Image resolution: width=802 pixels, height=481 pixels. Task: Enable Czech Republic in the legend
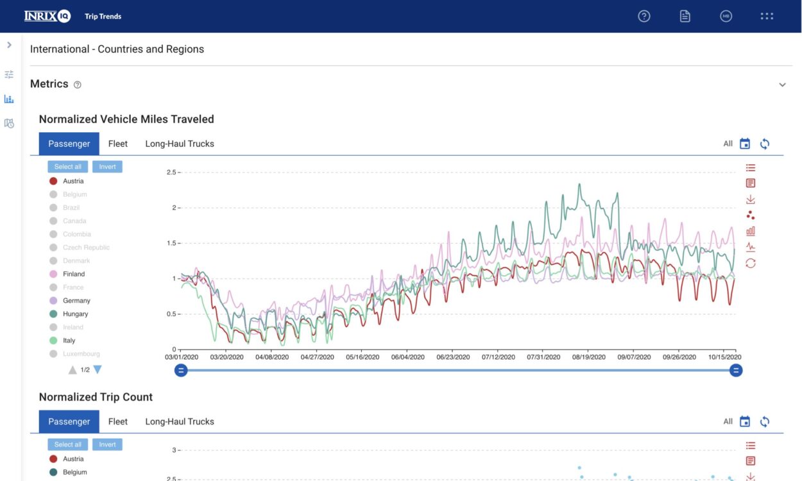[86, 247]
